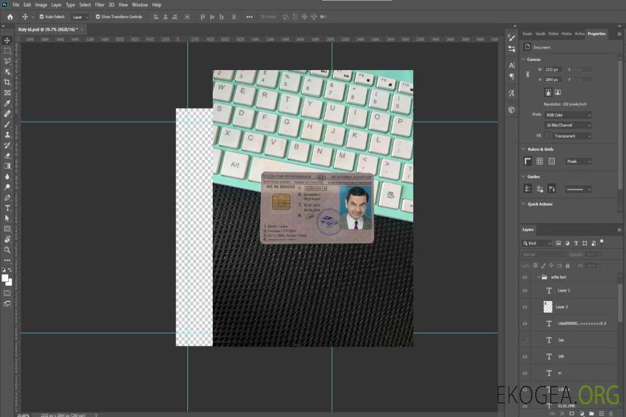Select the Pen tool

pyautogui.click(x=7, y=197)
